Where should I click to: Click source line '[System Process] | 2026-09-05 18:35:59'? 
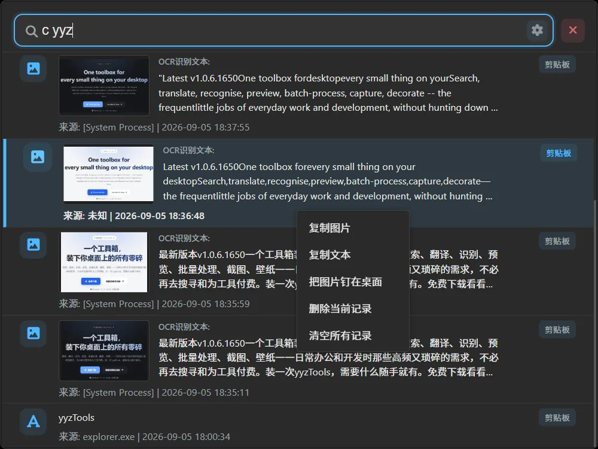pos(154,304)
